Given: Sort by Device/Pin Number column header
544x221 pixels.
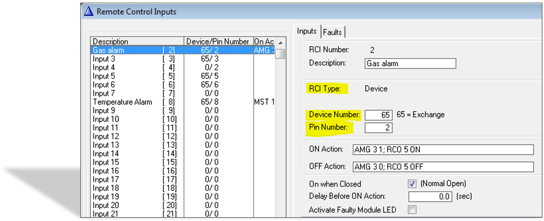Looking at the screenshot, I should (x=217, y=41).
